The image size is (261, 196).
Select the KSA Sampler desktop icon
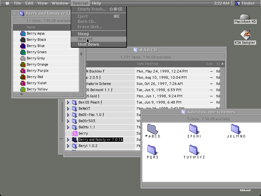245,35
